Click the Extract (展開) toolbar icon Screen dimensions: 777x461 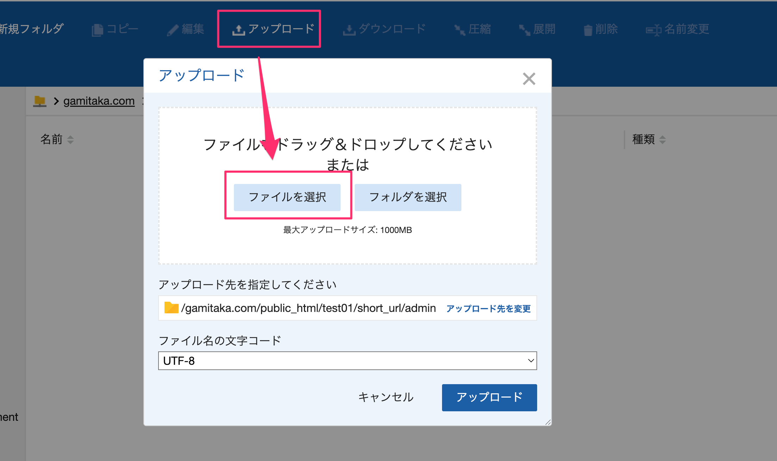click(x=524, y=30)
